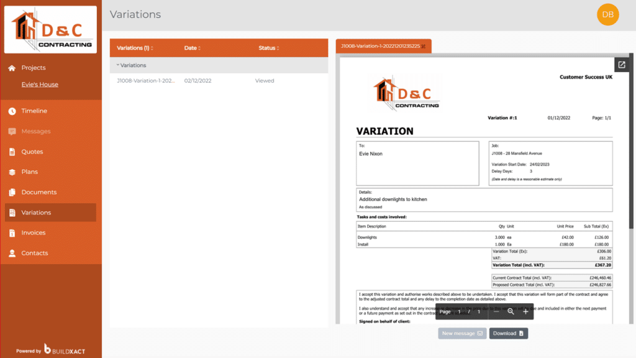The width and height of the screenshot is (636, 358).
Task: Open Quotes using its document icon
Action: pyautogui.click(x=12, y=152)
